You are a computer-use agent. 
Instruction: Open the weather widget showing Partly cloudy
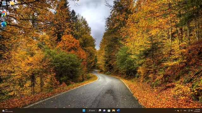pos(8,110)
